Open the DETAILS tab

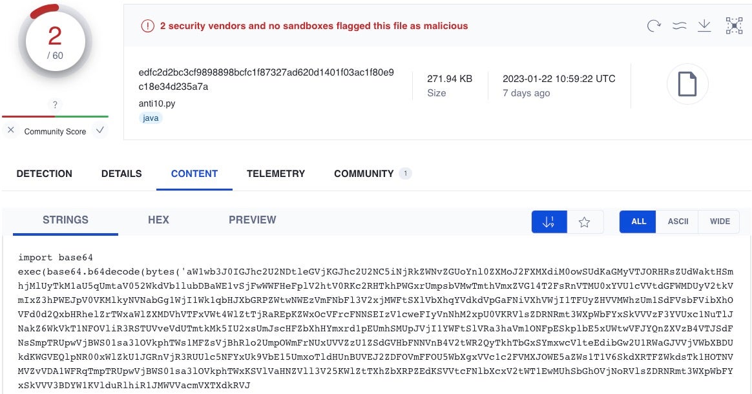coord(121,174)
